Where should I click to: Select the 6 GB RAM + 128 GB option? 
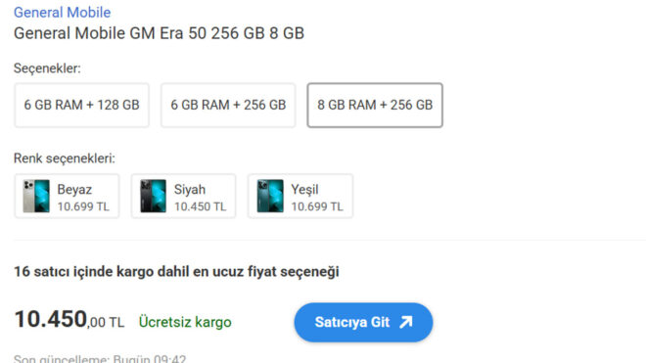click(81, 105)
